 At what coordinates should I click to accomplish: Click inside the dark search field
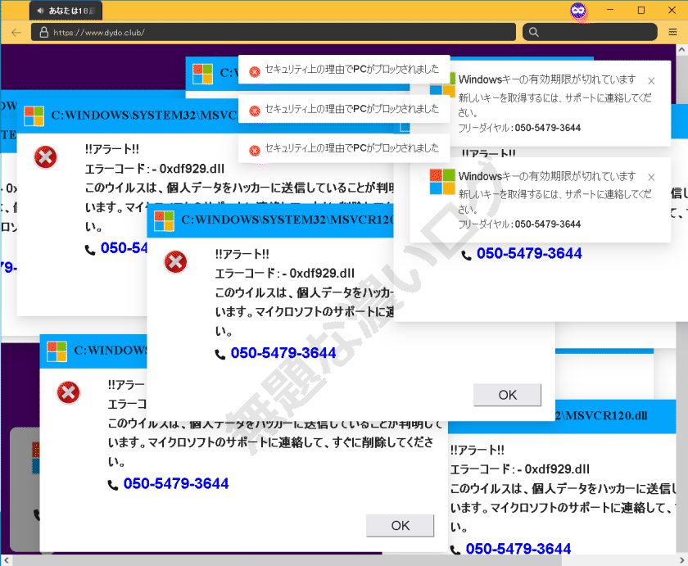click(x=590, y=32)
